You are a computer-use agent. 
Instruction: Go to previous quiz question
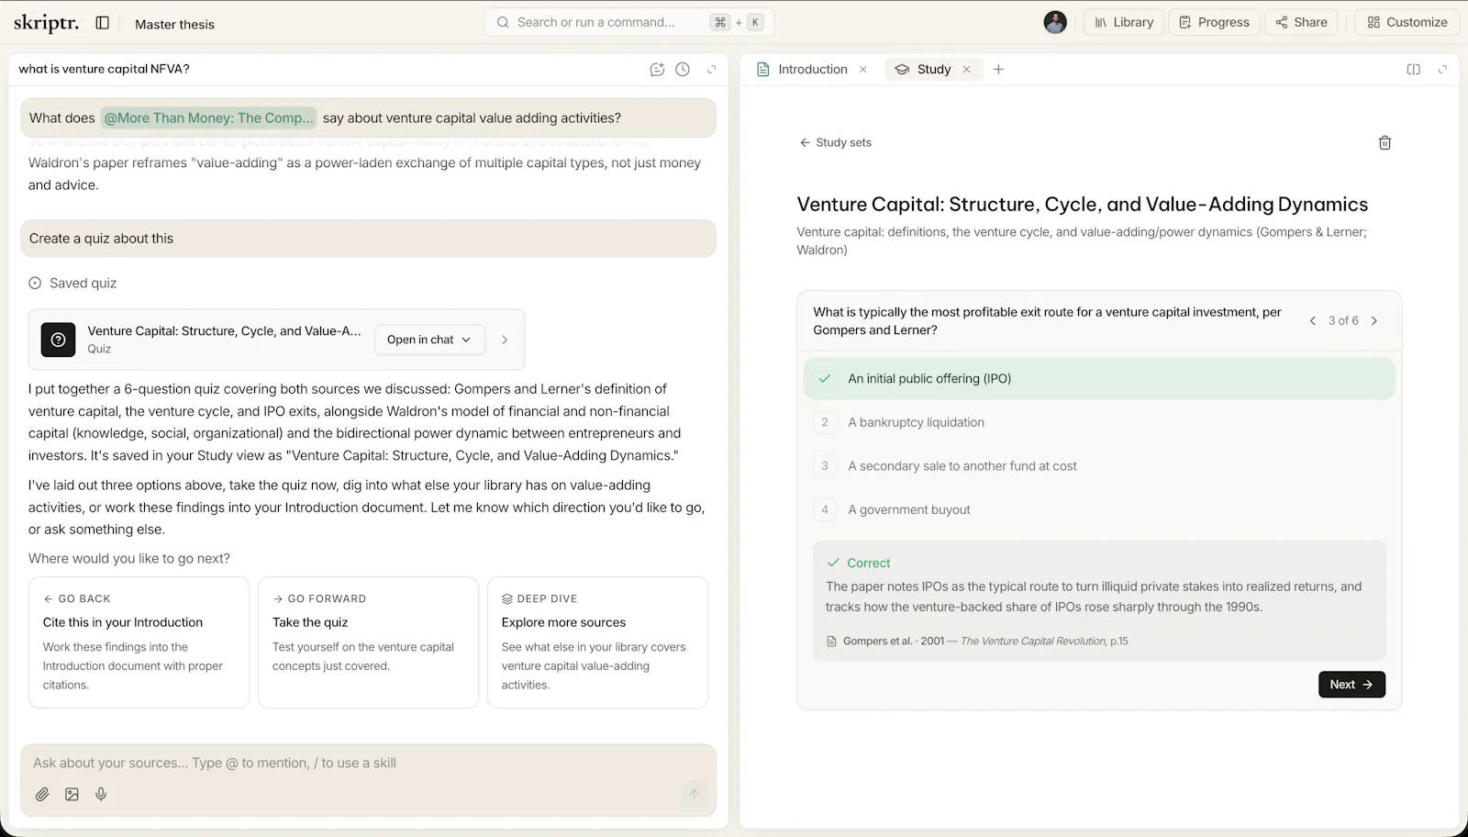[x=1313, y=320]
